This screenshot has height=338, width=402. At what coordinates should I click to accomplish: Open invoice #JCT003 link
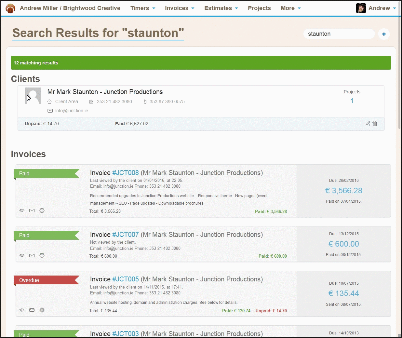coord(126,334)
